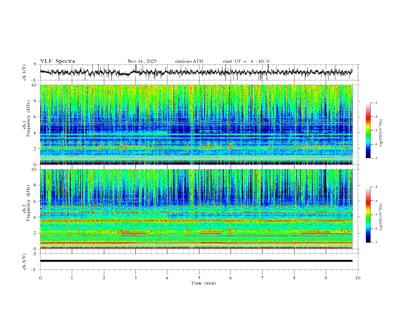Click the ch.2 spectrogram color scale bar

coord(368,215)
